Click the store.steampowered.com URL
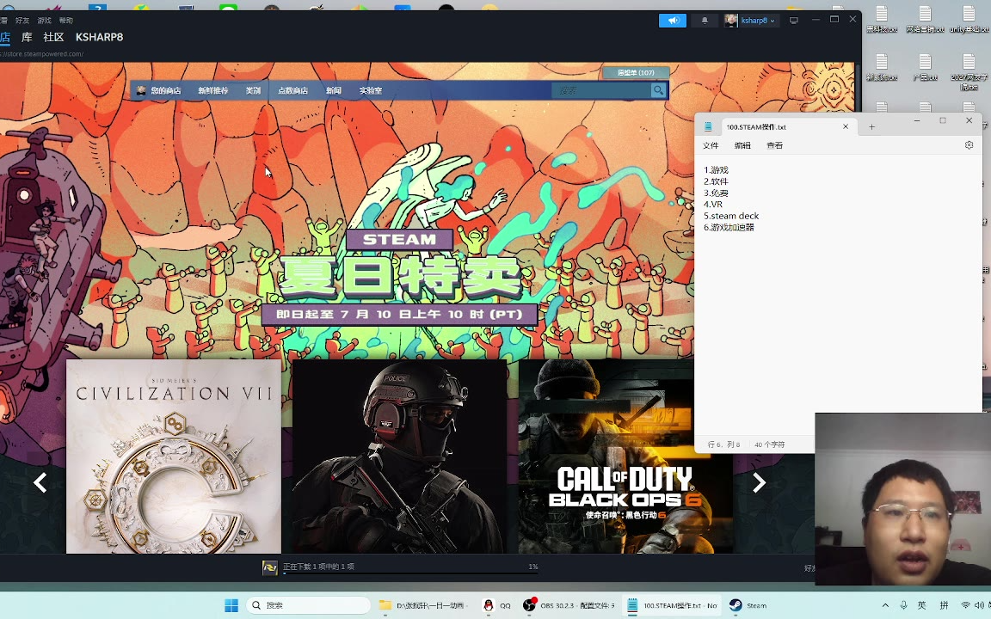991x619 pixels. (41, 53)
